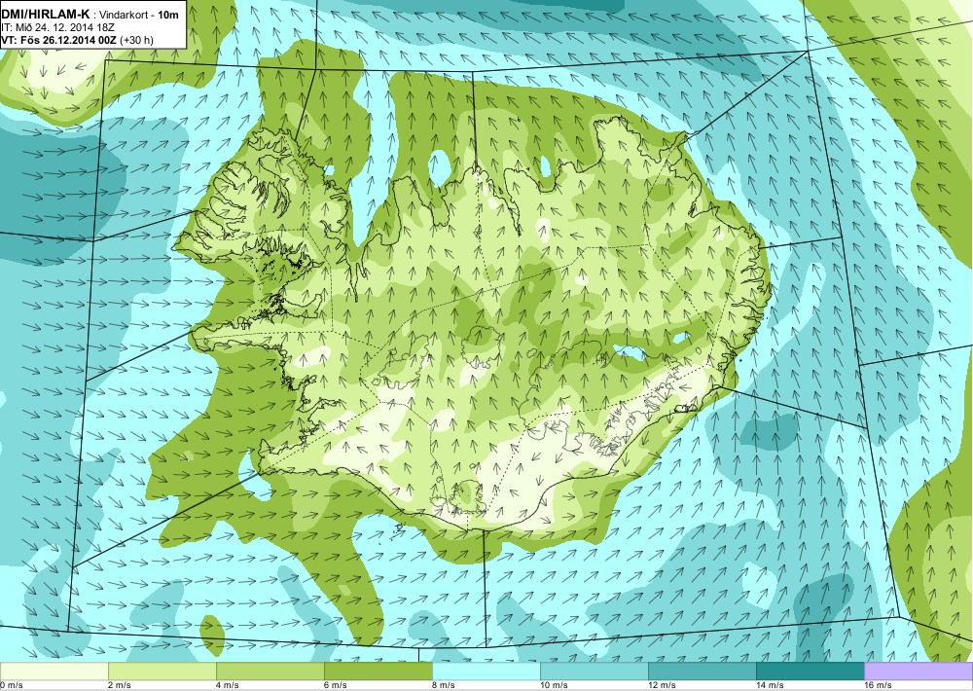Click the 12 m/s legend label
The image size is (973, 691).
[662, 685]
